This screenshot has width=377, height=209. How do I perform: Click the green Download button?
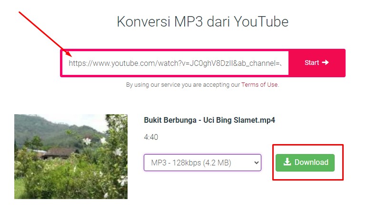305,163
